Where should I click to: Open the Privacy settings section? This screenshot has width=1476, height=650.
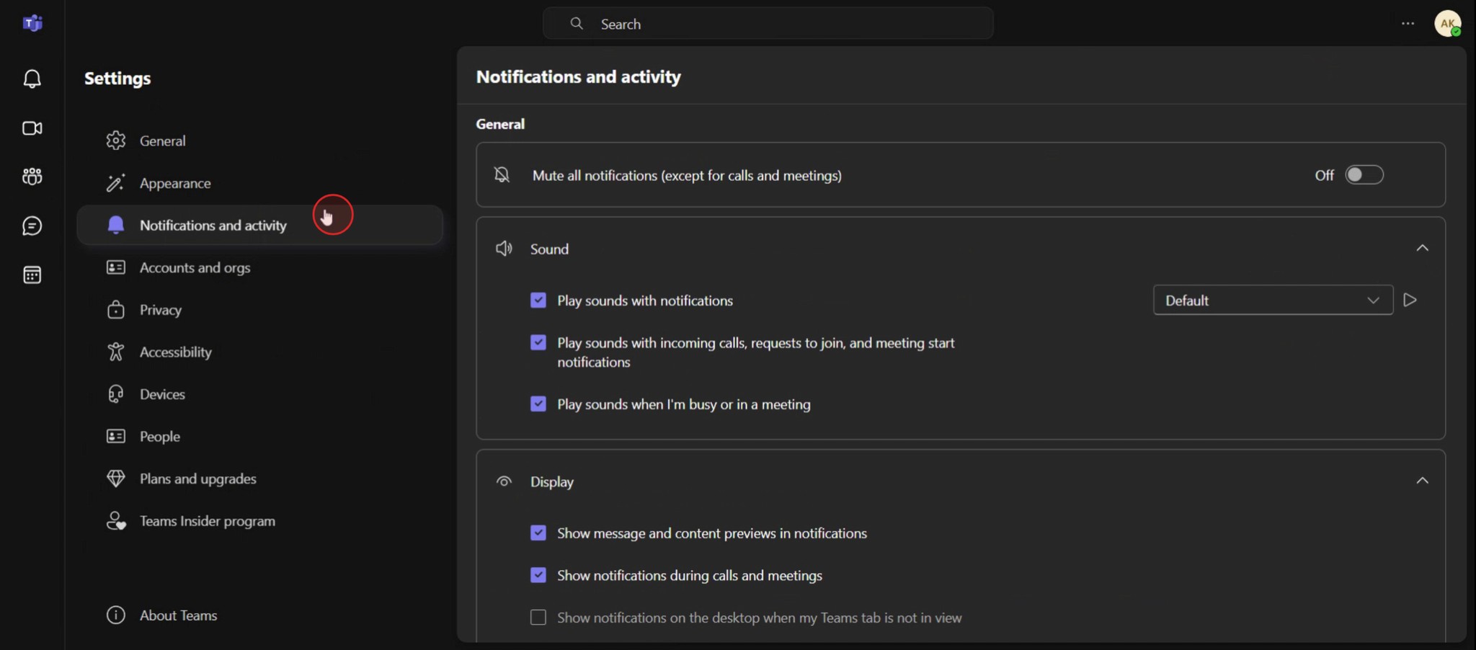click(161, 309)
